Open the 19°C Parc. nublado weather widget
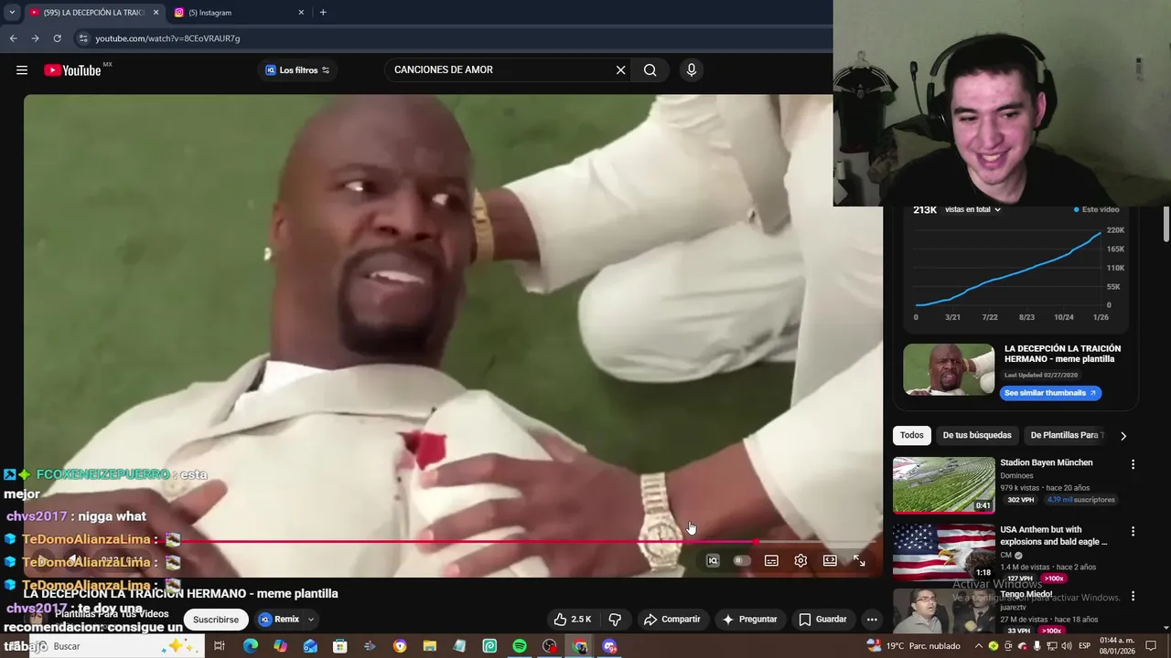This screenshot has width=1171, height=658. tap(913, 646)
